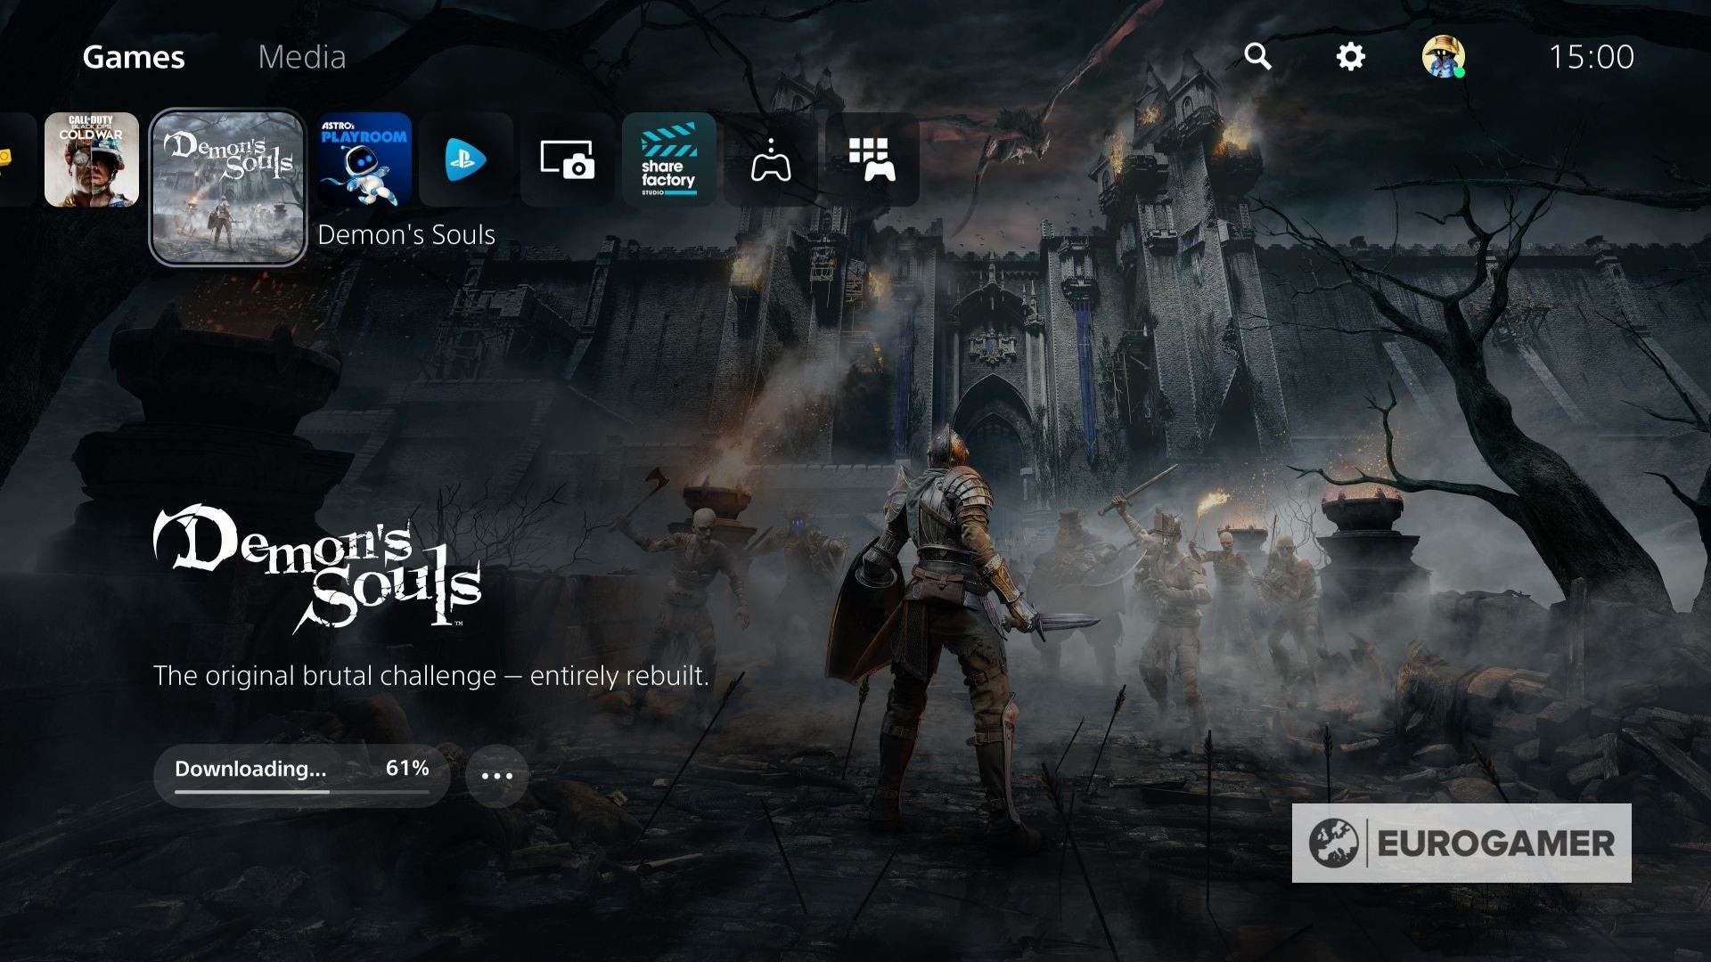Select the Demon's Souls game tile
The height and width of the screenshot is (962, 1711).
228,188
